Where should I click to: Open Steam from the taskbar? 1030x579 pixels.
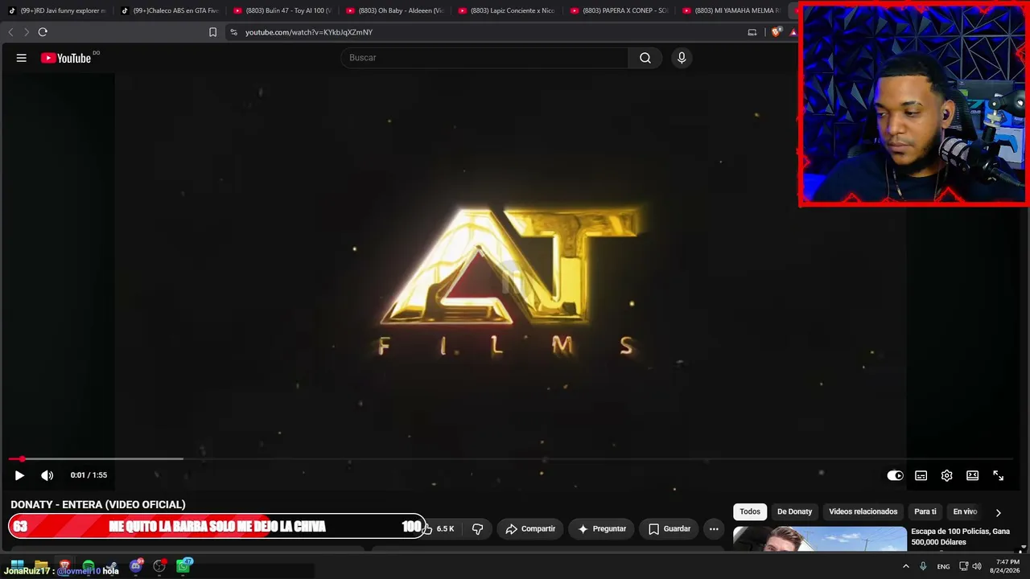click(x=112, y=565)
